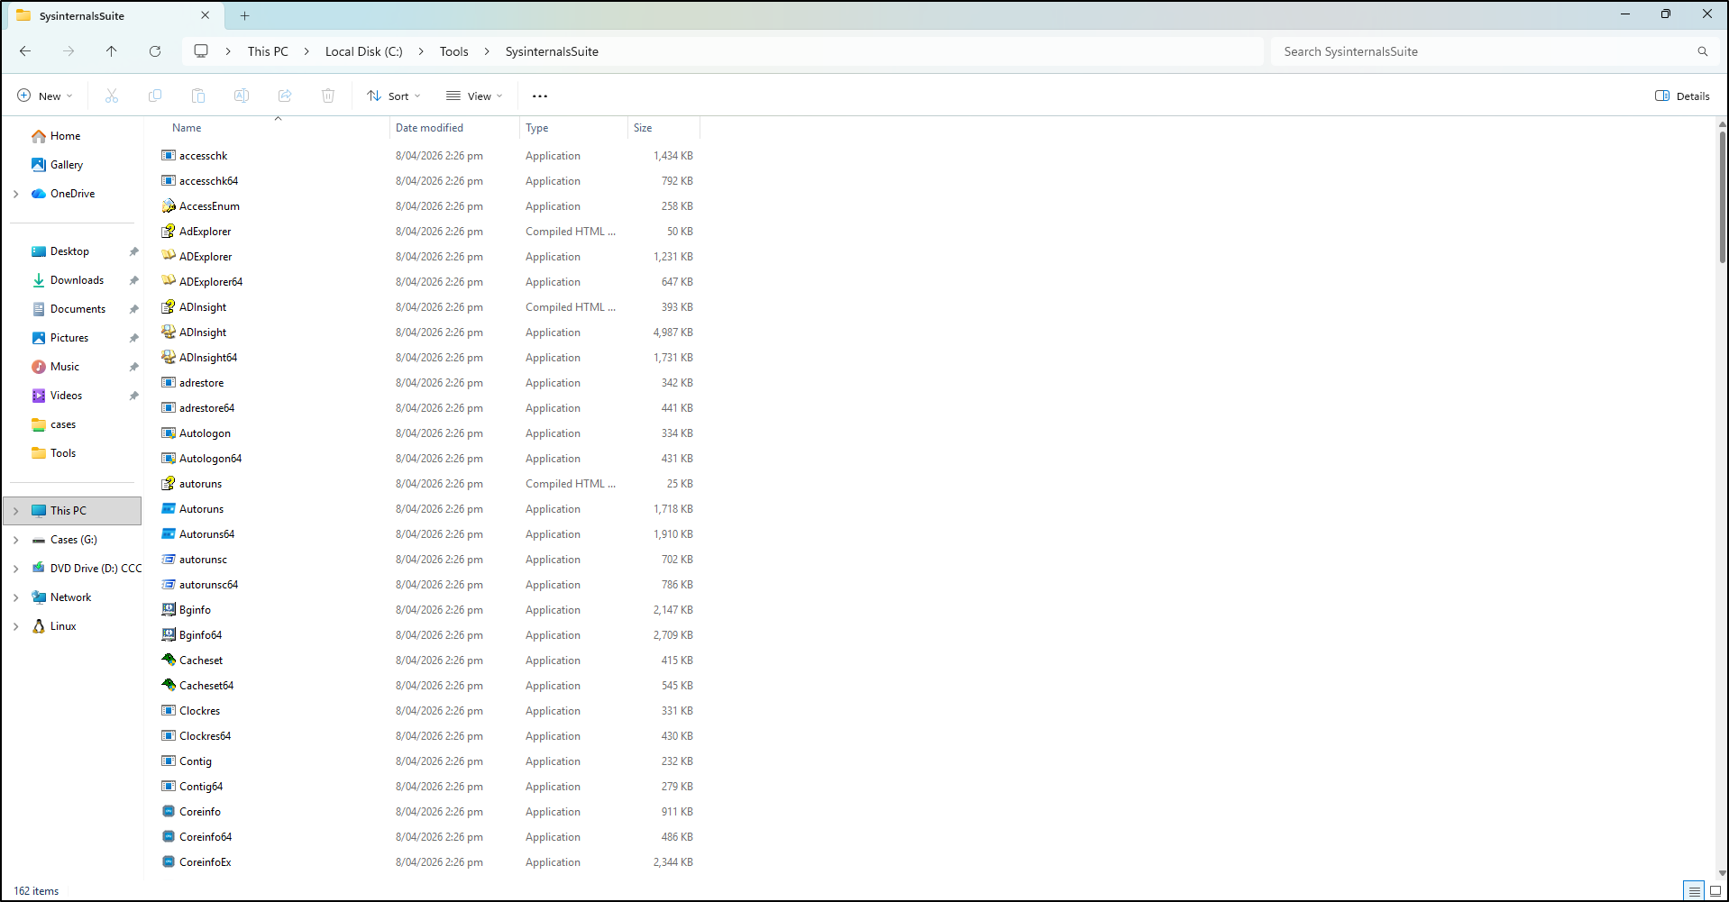This screenshot has width=1729, height=902.
Task: Click the Delete trash icon
Action: [328, 96]
